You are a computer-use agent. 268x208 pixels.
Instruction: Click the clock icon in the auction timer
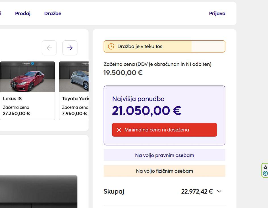click(111, 46)
